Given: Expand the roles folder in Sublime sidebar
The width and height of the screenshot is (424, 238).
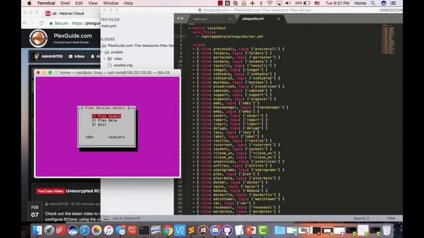Looking at the screenshot, I should click(x=105, y=59).
